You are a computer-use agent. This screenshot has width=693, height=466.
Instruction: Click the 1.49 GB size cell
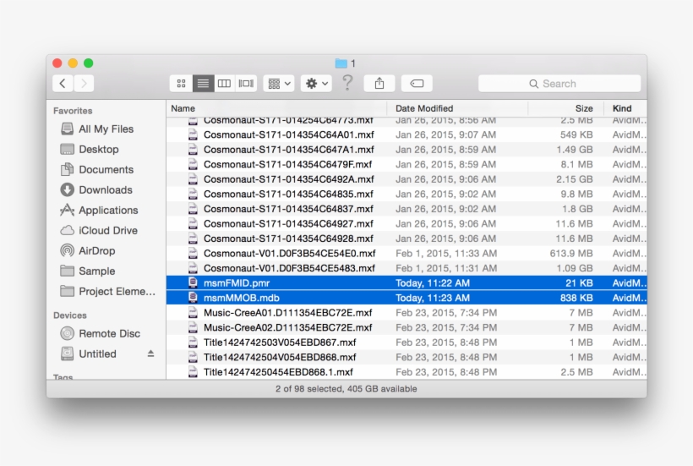[x=575, y=150]
